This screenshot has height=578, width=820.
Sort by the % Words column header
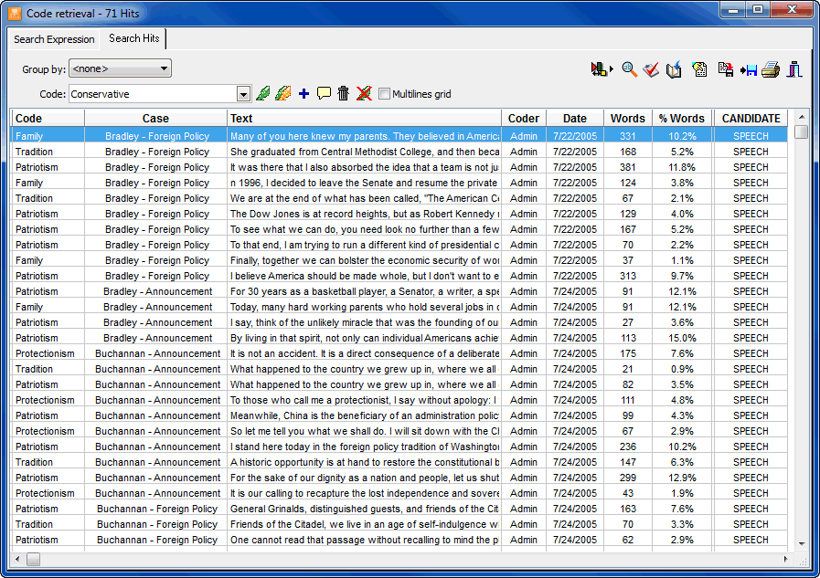pyautogui.click(x=682, y=119)
